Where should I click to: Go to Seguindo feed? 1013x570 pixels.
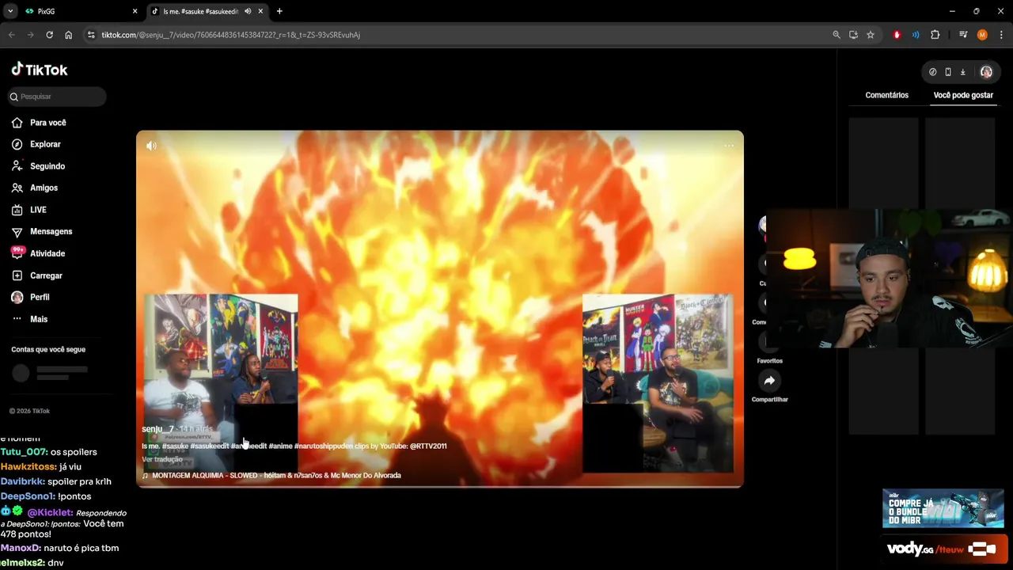[x=39, y=166]
